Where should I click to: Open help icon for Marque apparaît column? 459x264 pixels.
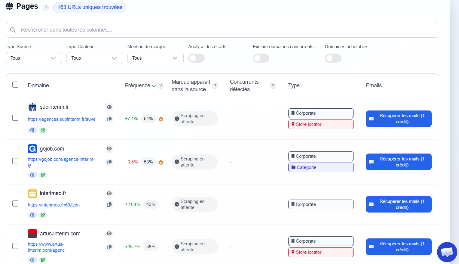tap(215, 86)
